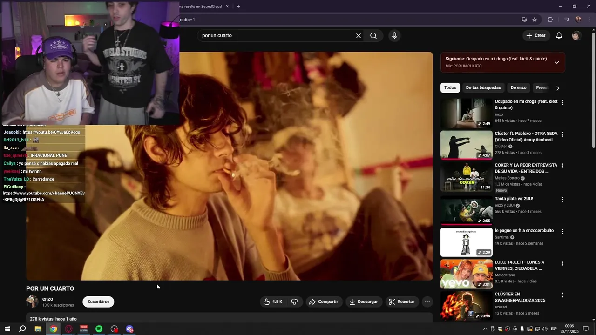Open options for Tanta plata w/ 2UU!
This screenshot has height=335, width=596.
click(x=562, y=200)
